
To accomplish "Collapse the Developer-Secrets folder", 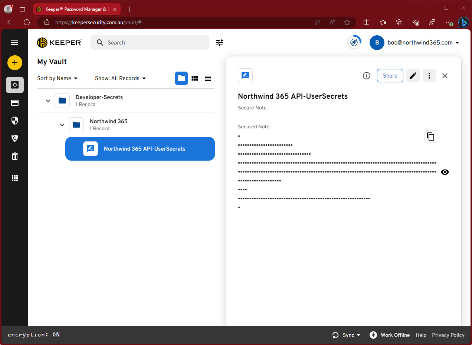I will coord(48,101).
